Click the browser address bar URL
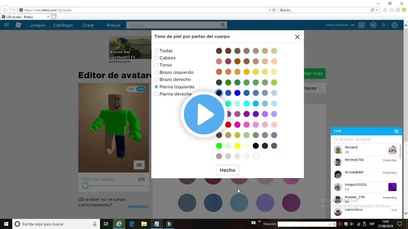Viewport: 408px width, 229px height. click(48, 10)
